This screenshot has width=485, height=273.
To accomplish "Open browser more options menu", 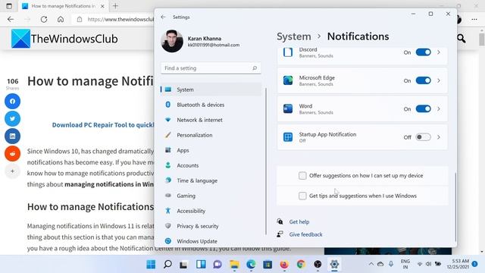I will 474,19.
